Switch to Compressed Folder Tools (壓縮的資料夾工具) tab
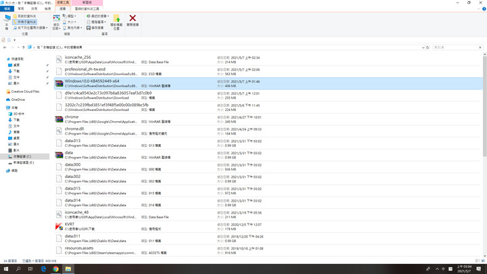 tap(87, 9)
